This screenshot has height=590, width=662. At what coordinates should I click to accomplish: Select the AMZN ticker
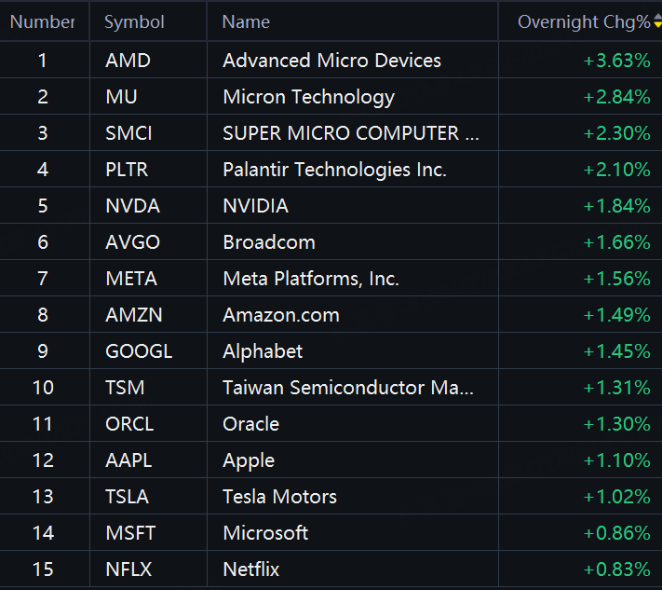coord(134,315)
